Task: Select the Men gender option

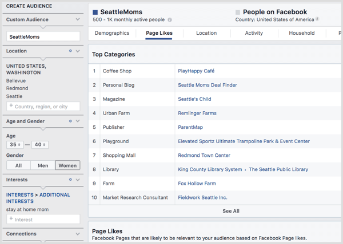Action: pyautogui.click(x=43, y=165)
